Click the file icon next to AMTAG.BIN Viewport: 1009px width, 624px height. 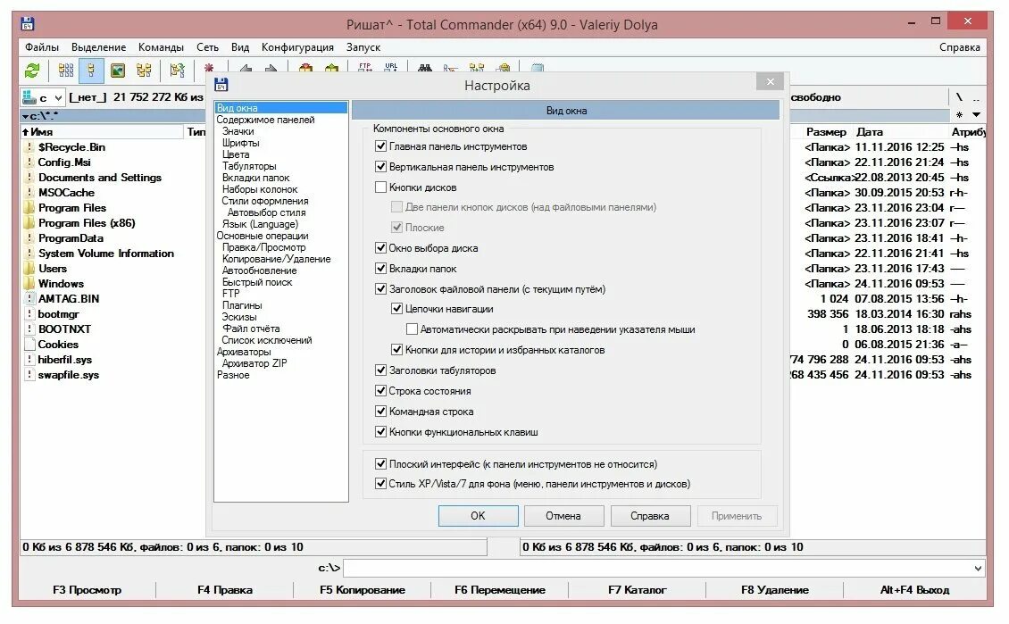[29, 299]
